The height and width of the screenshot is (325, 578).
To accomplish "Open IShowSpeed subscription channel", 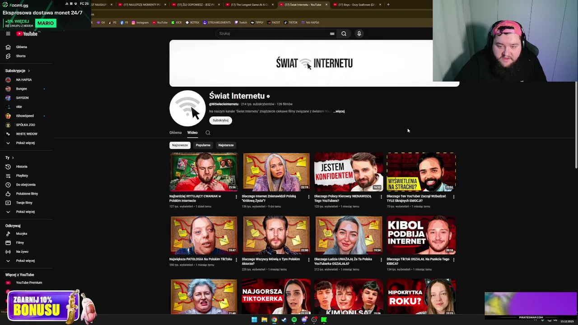I will click(x=26, y=116).
